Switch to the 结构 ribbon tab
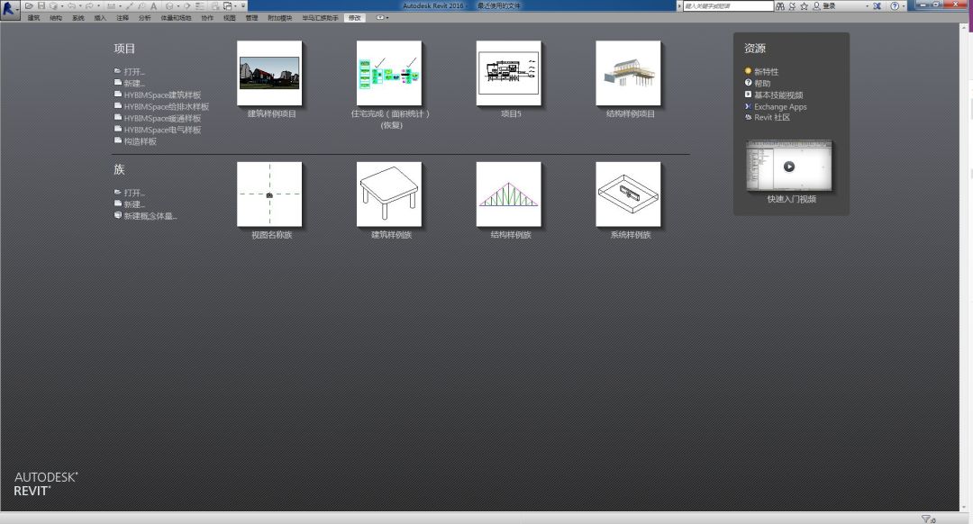Viewport: 973px width, 524px height. [56, 18]
